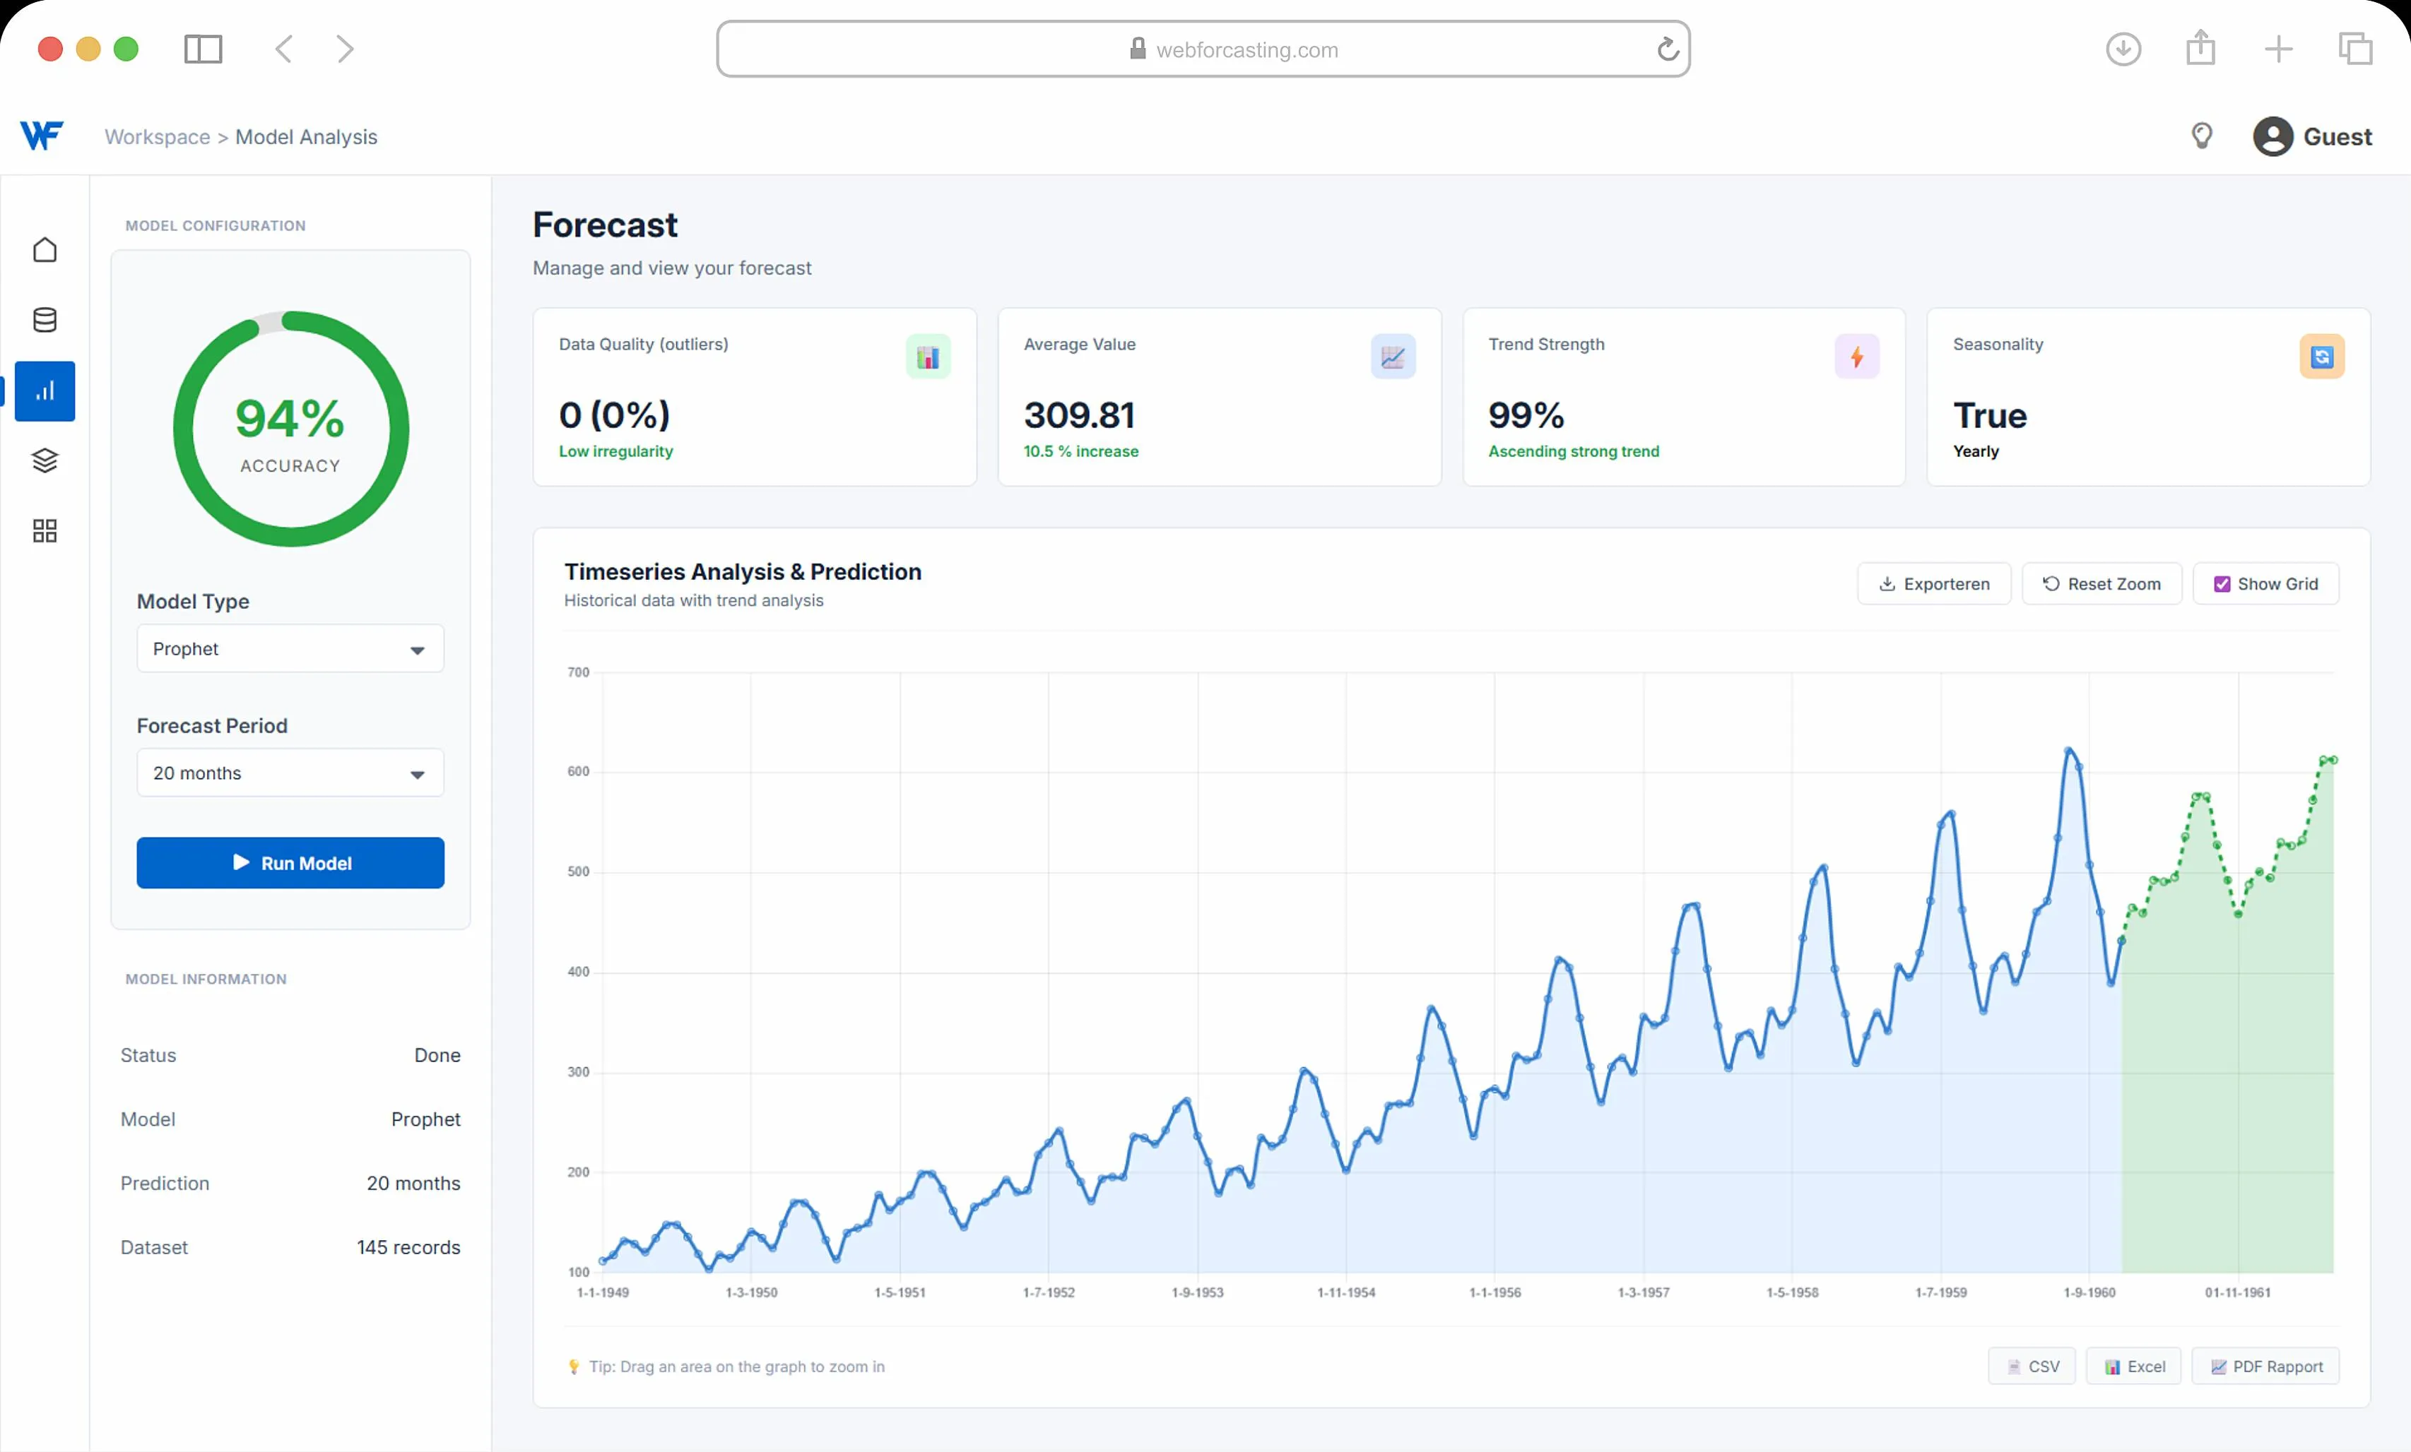Select the bar chart analysis sidebar icon
2411x1452 pixels.
[x=45, y=391]
